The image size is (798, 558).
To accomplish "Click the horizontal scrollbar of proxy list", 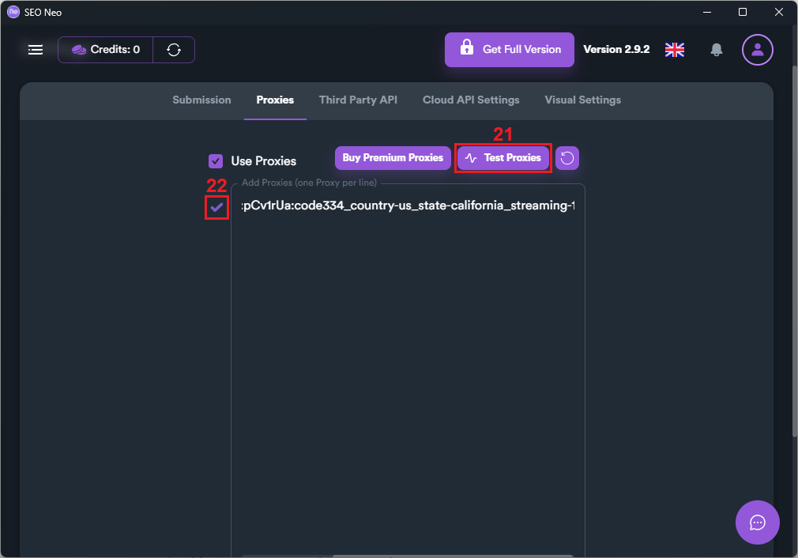I will tap(453, 556).
